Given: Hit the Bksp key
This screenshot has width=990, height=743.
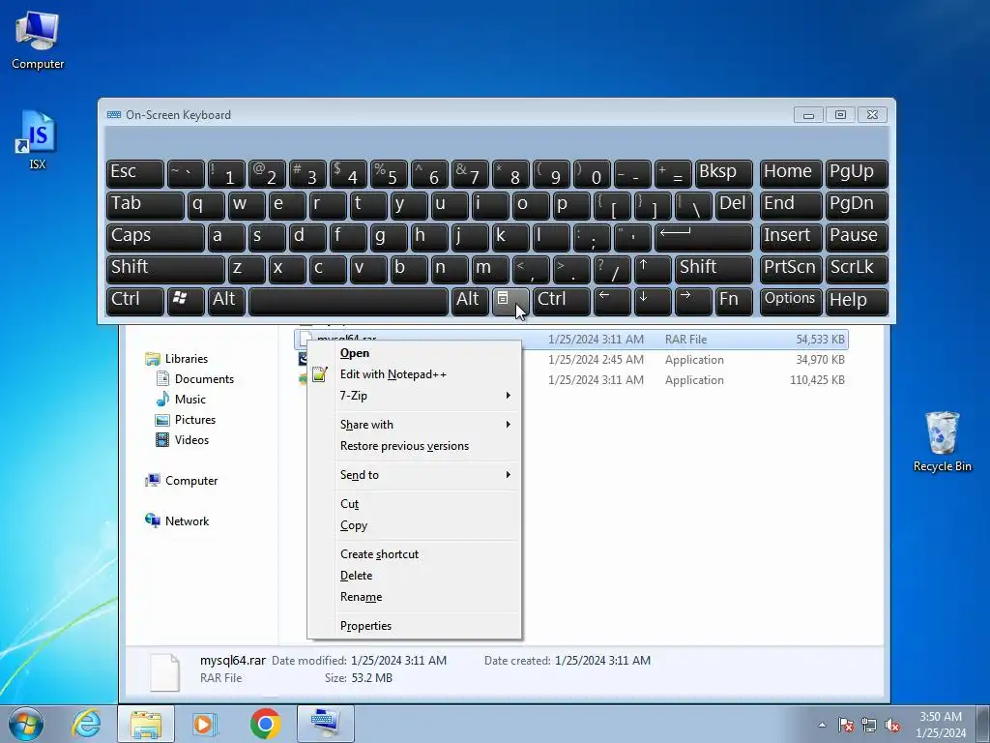Looking at the screenshot, I should [723, 173].
